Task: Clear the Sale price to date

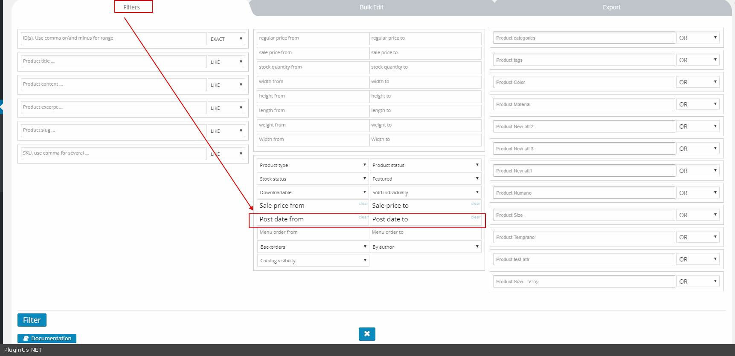Action: click(x=475, y=204)
